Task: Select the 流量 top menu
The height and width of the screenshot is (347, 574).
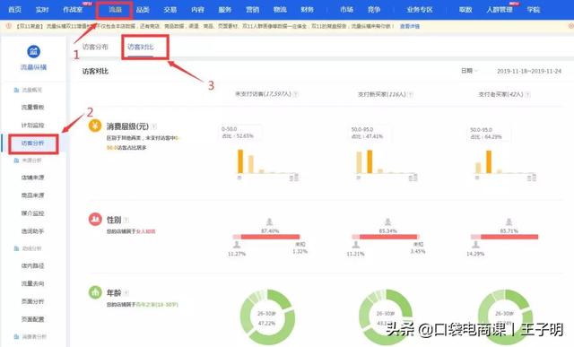Action: [x=115, y=10]
